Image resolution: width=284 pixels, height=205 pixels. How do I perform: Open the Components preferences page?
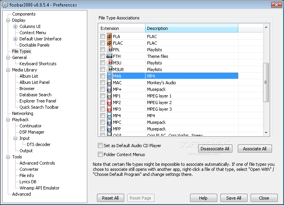click(x=24, y=14)
